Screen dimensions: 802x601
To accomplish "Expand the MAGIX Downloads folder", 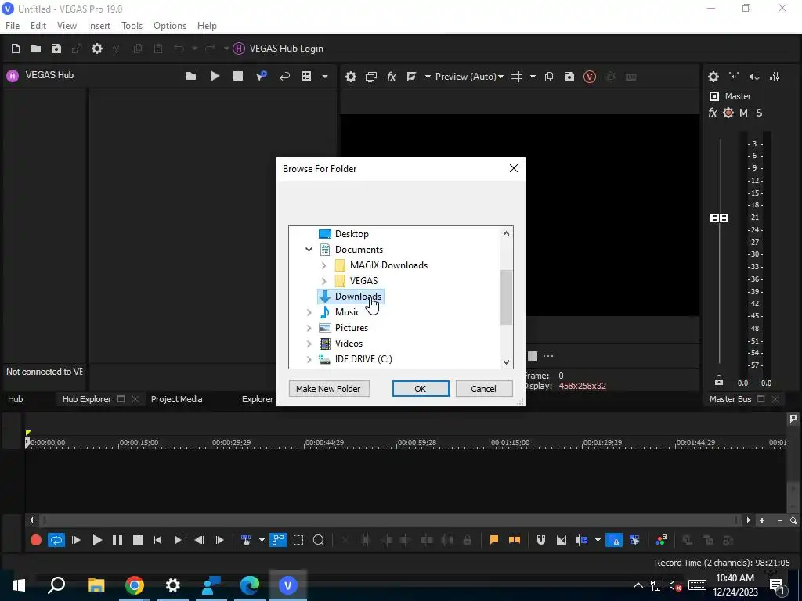I will click(x=323, y=265).
